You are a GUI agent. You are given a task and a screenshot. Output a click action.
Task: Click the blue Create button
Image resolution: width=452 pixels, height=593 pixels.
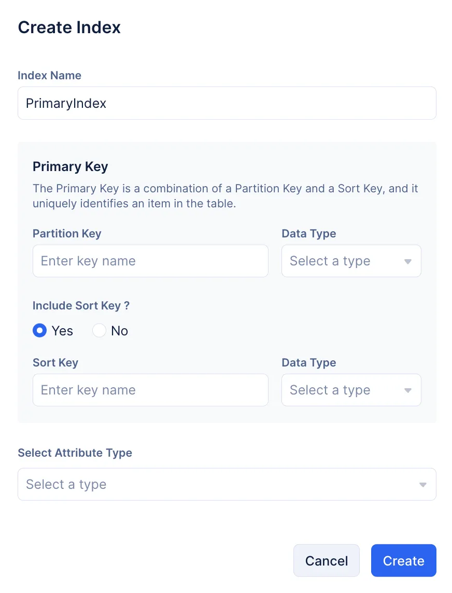point(403,560)
